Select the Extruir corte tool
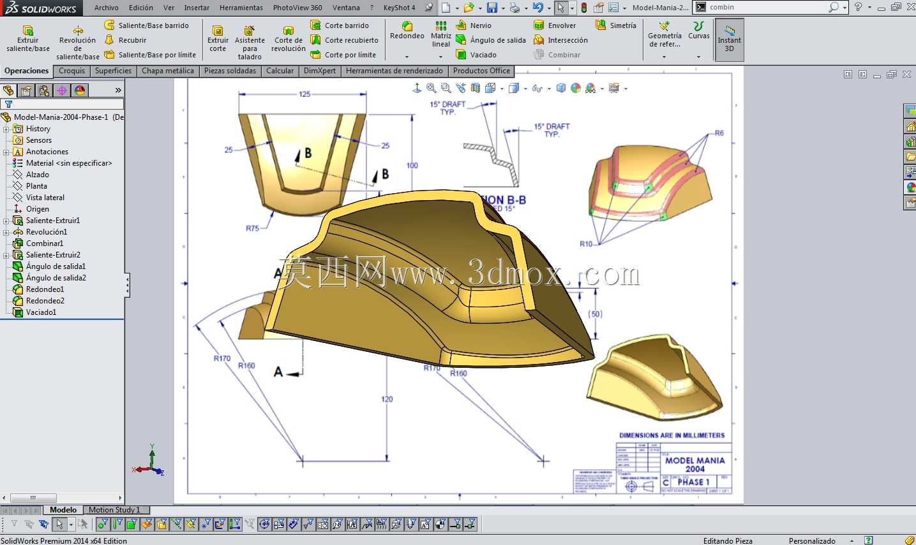The height and width of the screenshot is (545, 916). point(218,39)
